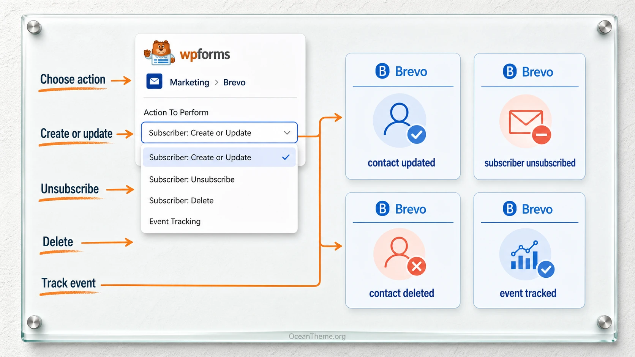Click the WPForms bear mascot logo
This screenshot has height=357, width=635.
(x=160, y=53)
